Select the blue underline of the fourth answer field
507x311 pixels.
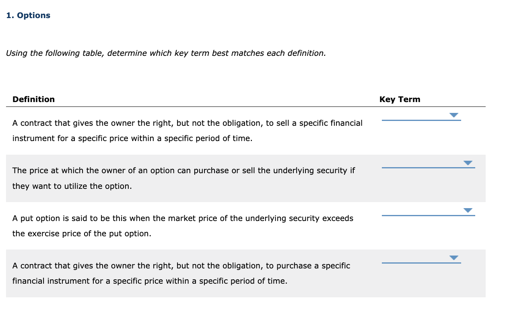coord(421,263)
